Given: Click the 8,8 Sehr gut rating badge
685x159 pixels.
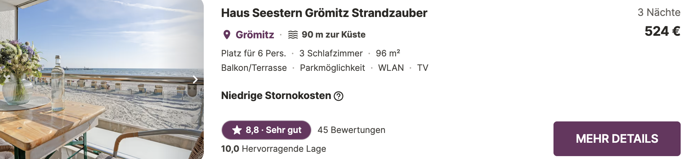Looking at the screenshot, I should click(x=266, y=130).
